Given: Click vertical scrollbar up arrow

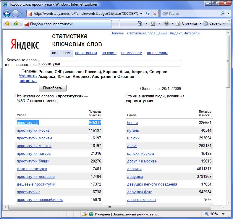Looking at the screenshot, I should click(228, 32).
